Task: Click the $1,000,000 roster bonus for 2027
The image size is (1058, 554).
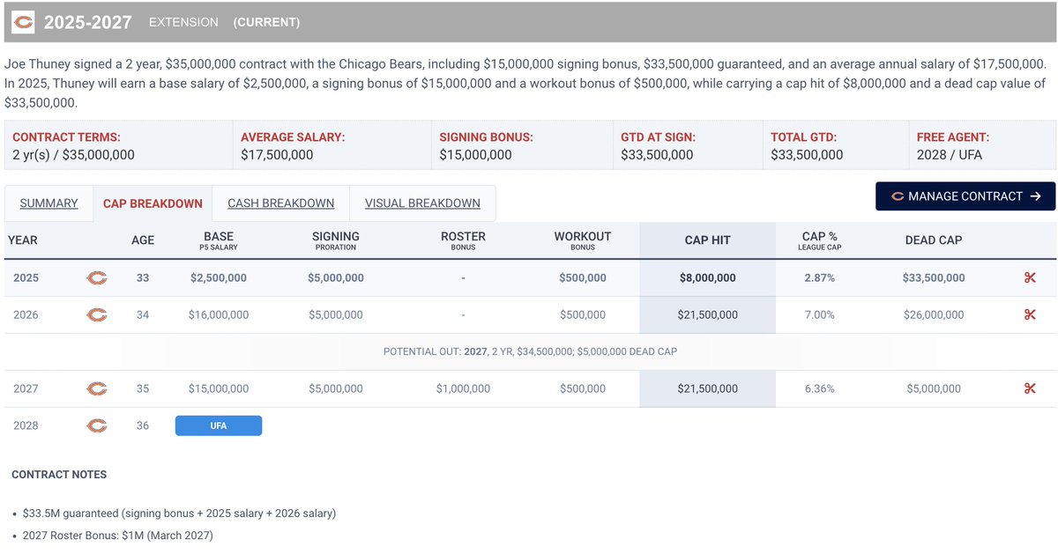Action: pyautogui.click(x=463, y=389)
